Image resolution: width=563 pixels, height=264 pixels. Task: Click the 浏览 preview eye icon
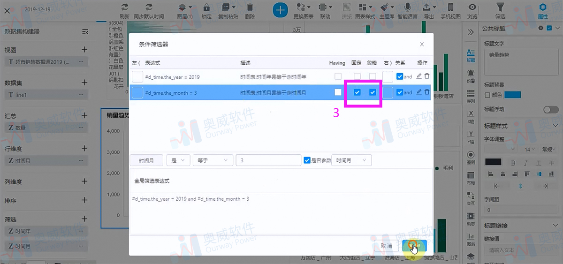click(472, 8)
